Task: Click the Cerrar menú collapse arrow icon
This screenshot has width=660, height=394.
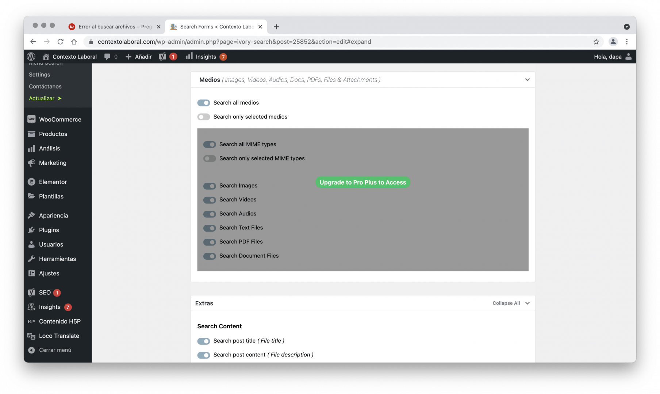Action: coord(32,350)
